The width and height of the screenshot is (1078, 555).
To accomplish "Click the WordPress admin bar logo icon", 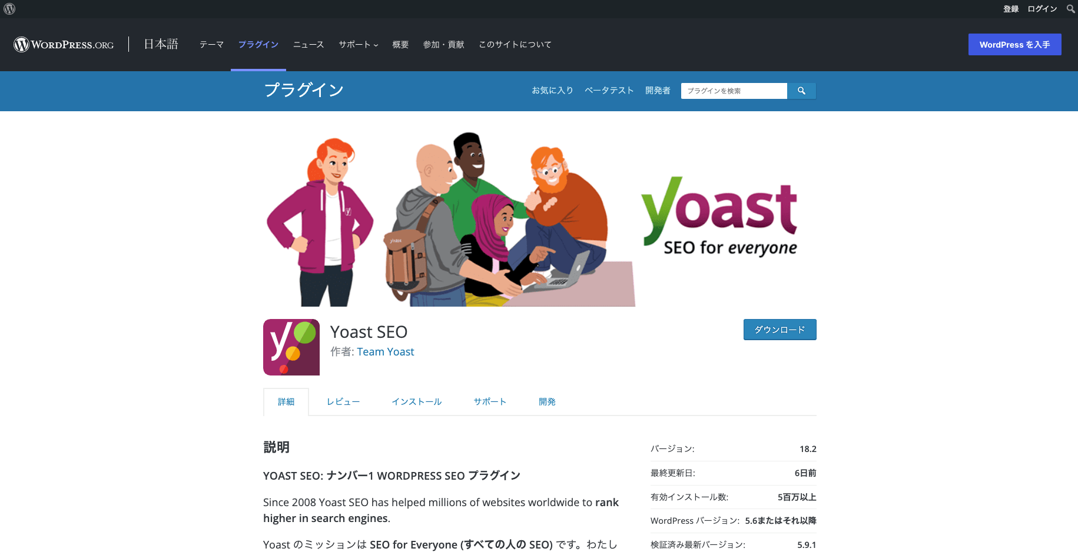I will point(9,9).
